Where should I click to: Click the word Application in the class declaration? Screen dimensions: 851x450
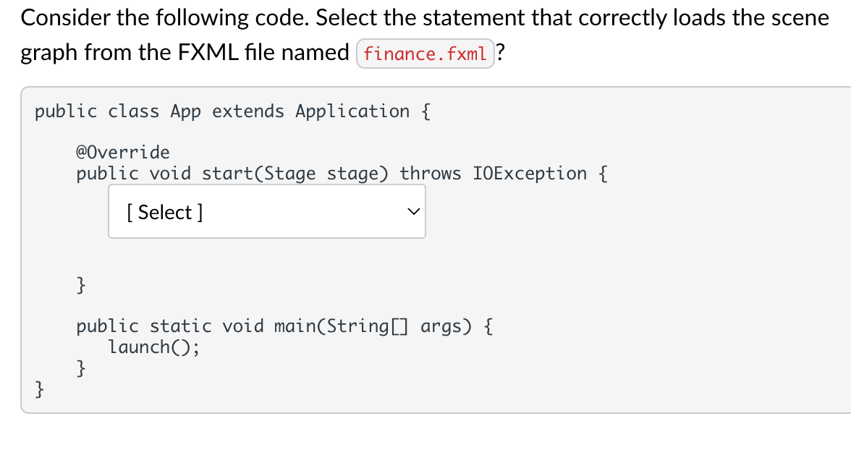(352, 111)
